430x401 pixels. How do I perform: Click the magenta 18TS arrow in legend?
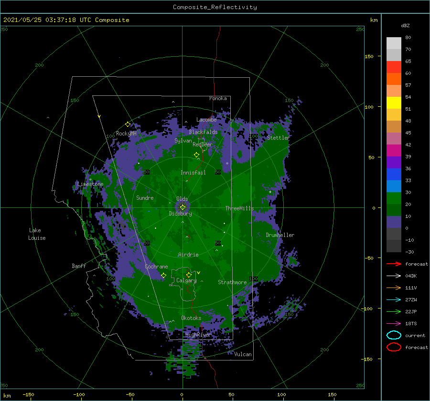coord(394,324)
